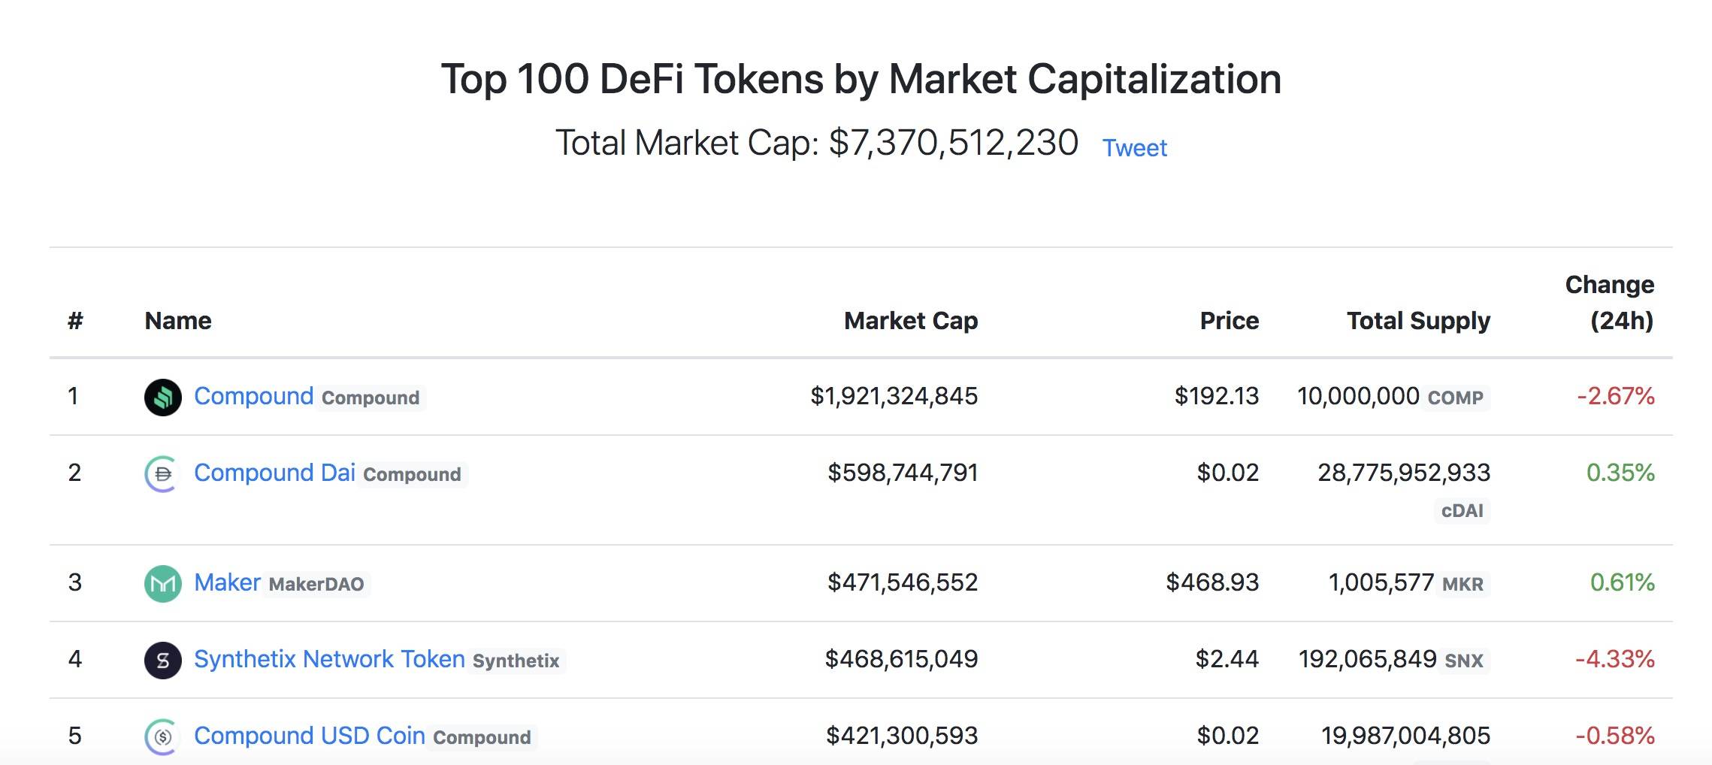Click the COMP ticker badge
Screen dimensions: 1712x765
tap(1455, 398)
